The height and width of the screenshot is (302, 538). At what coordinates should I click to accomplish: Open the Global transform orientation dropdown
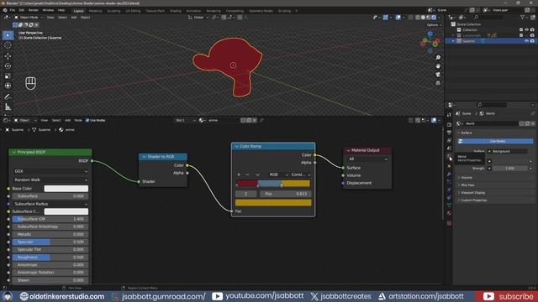coord(198,18)
